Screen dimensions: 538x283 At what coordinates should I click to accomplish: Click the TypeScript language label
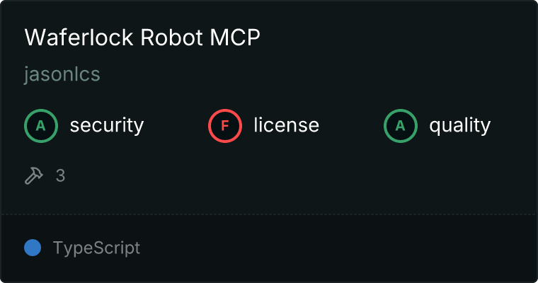coord(96,248)
